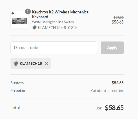This screenshot has height=119, width=138.
Task: Click the Apply discount button
Action: [112, 48]
